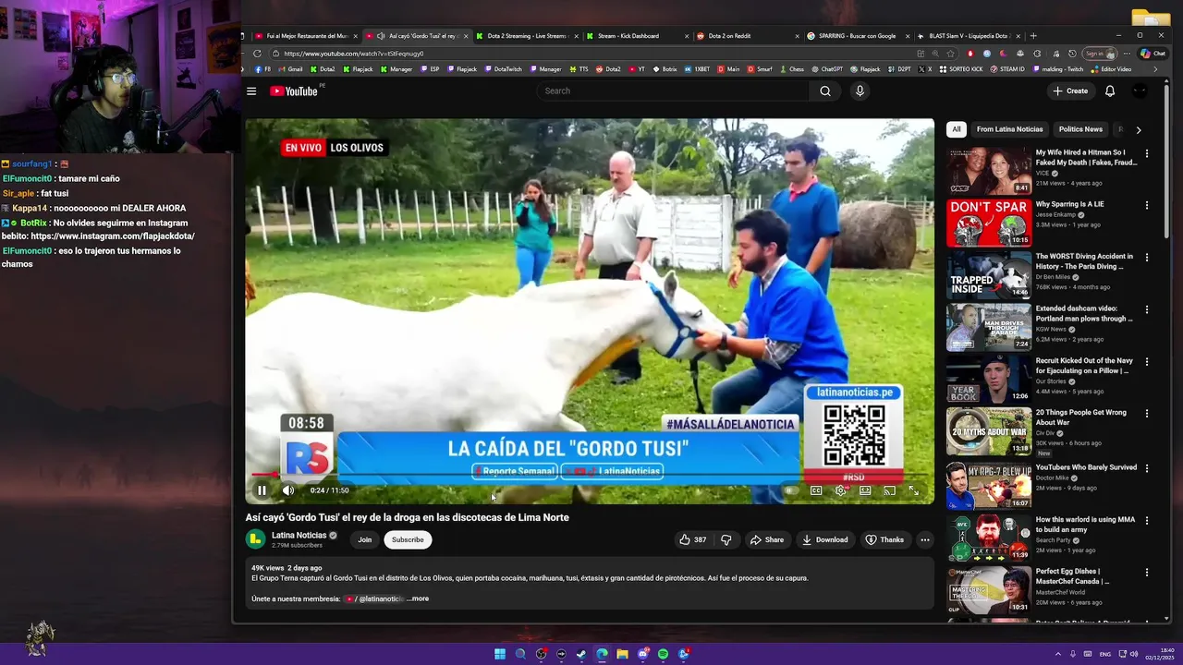Open the player settings gear
The image size is (1183, 665).
pyautogui.click(x=840, y=490)
